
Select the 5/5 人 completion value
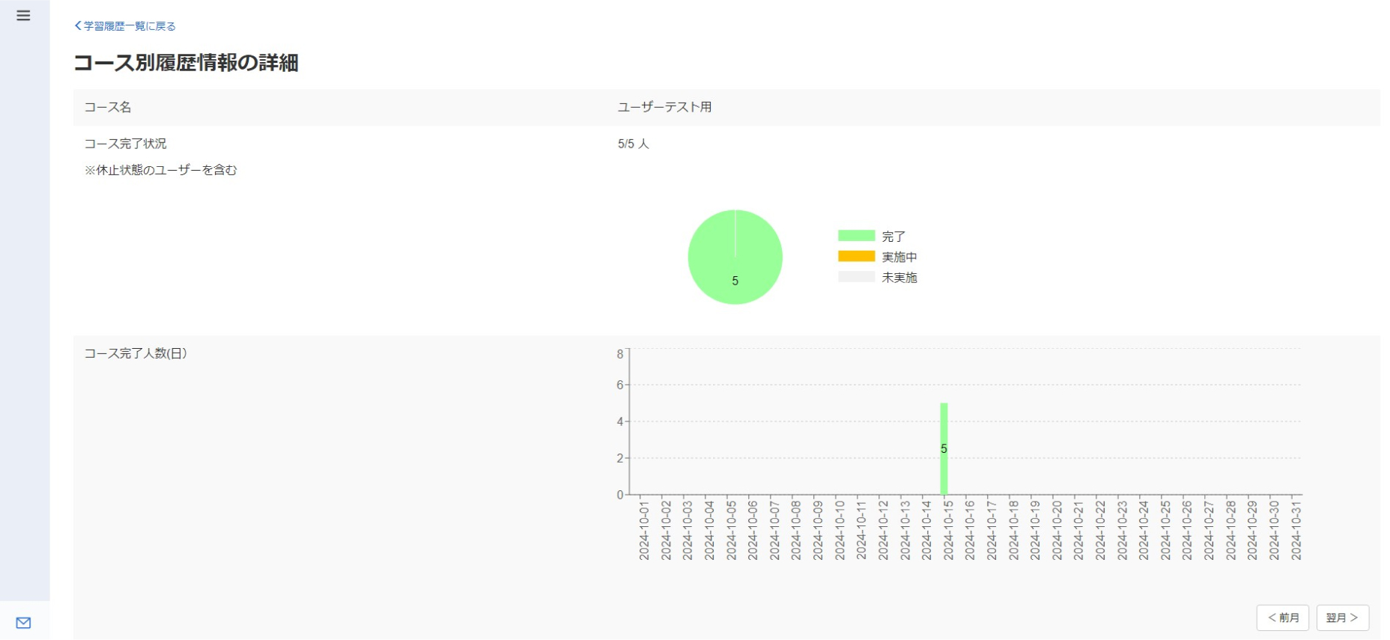click(634, 144)
